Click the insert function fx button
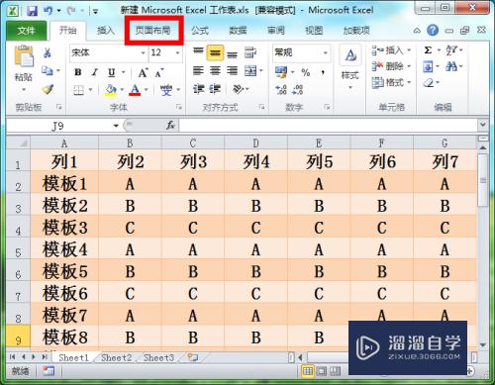The image size is (495, 385). coord(170,126)
